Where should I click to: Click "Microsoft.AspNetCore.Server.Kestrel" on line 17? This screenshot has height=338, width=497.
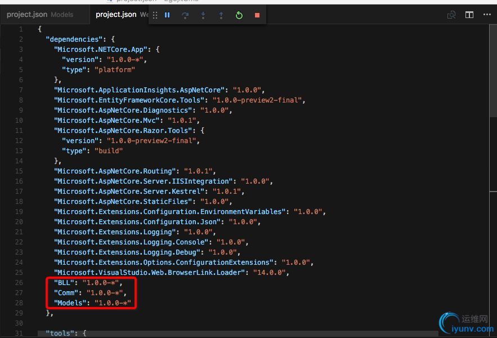(129, 192)
